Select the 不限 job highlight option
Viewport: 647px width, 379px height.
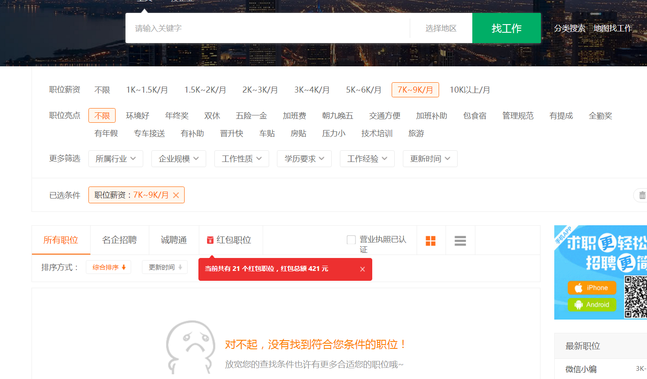(102, 116)
